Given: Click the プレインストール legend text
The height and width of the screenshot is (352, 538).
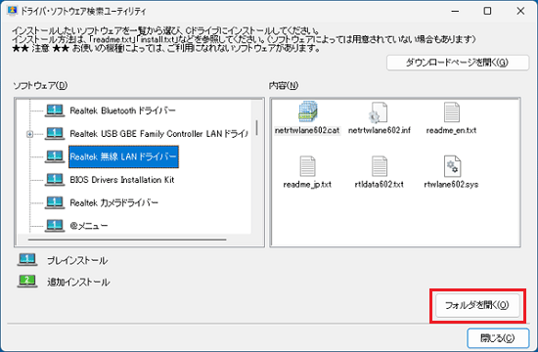Looking at the screenshot, I should pos(77,260).
